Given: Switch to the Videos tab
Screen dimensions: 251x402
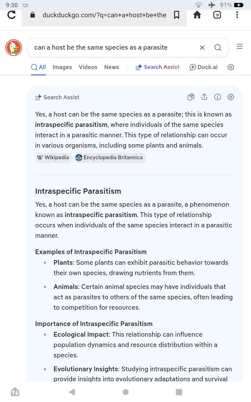Looking at the screenshot, I should click(x=88, y=67).
